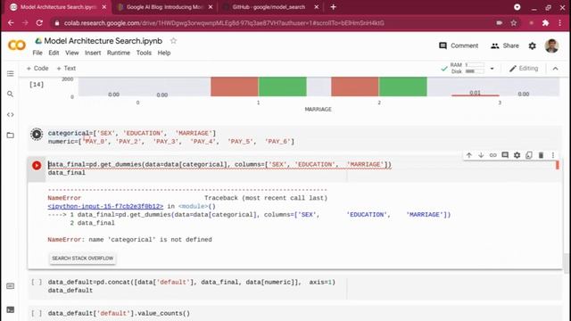
Task: Open the terminal icon at sidebar bottom
Action: 10,309
